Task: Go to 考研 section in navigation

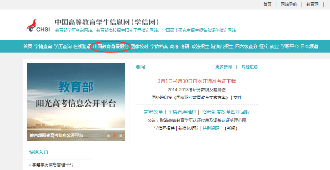Action: 185,46
